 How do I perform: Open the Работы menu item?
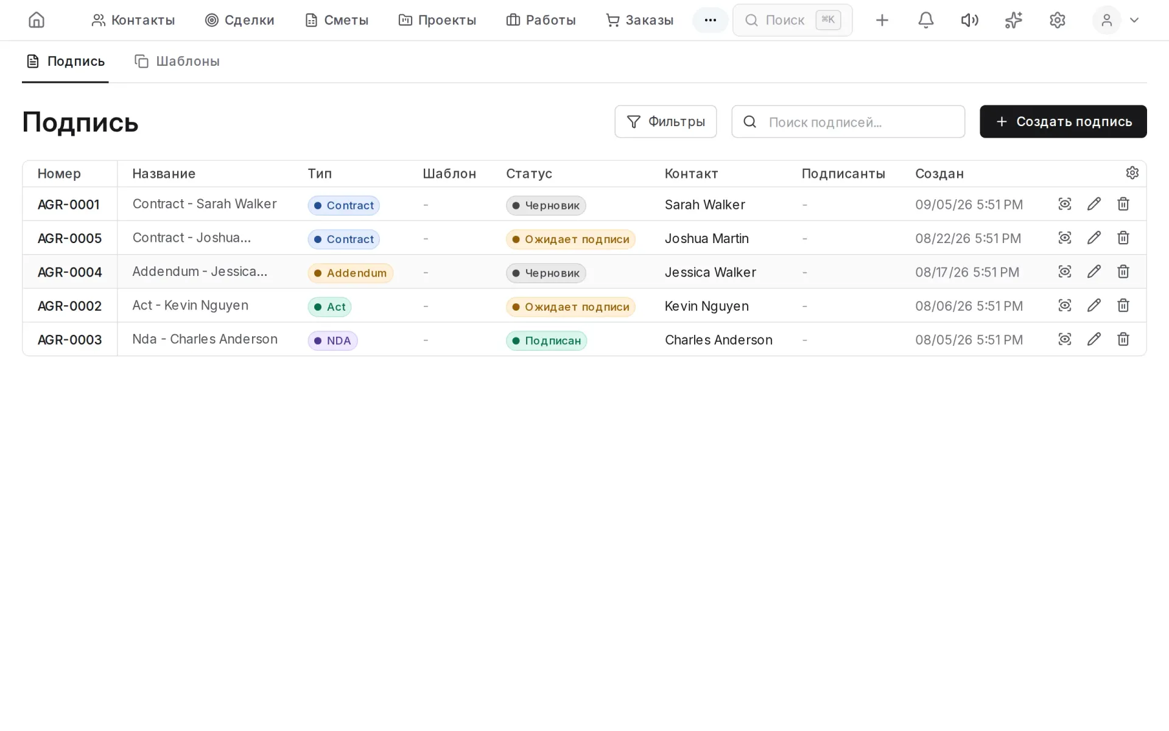tap(541, 20)
